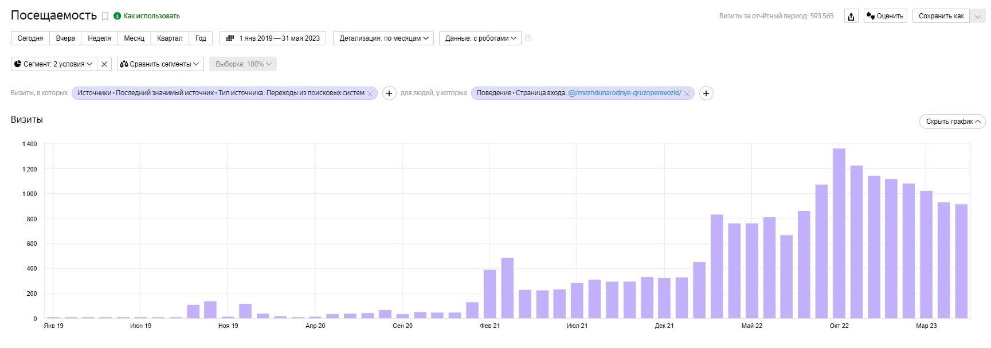This screenshot has width=991, height=348.
Task: Select the Сегодня period tab
Action: (x=30, y=38)
